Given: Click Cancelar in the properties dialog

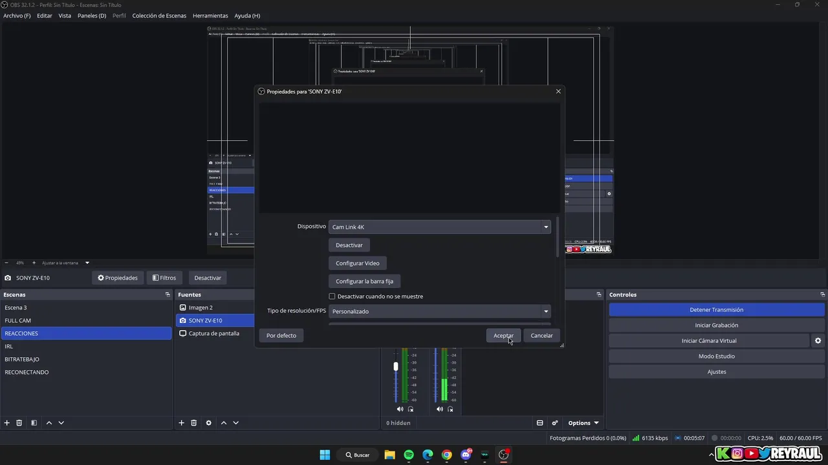Looking at the screenshot, I should coord(541,335).
